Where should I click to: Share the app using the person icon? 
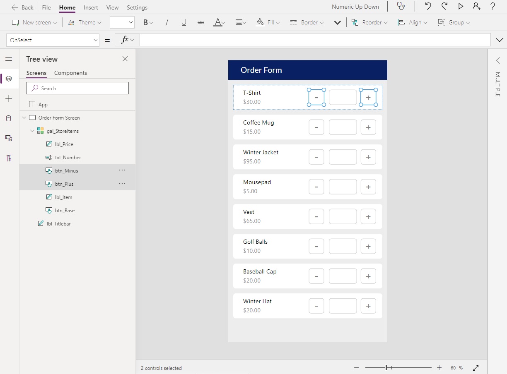click(476, 7)
